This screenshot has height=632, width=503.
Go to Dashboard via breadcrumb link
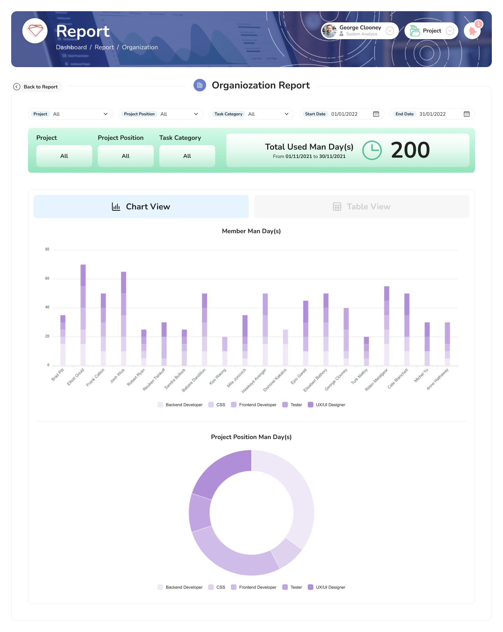(71, 47)
